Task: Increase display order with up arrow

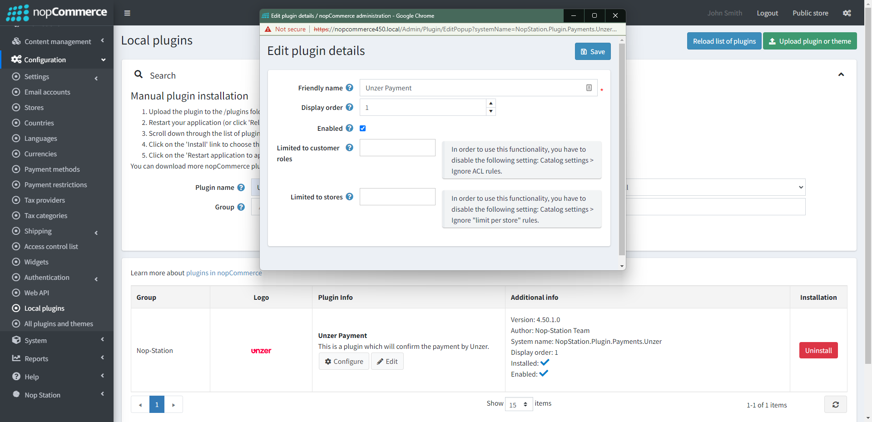Action: pos(491,103)
